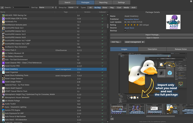Click into the Search text field

21,7
